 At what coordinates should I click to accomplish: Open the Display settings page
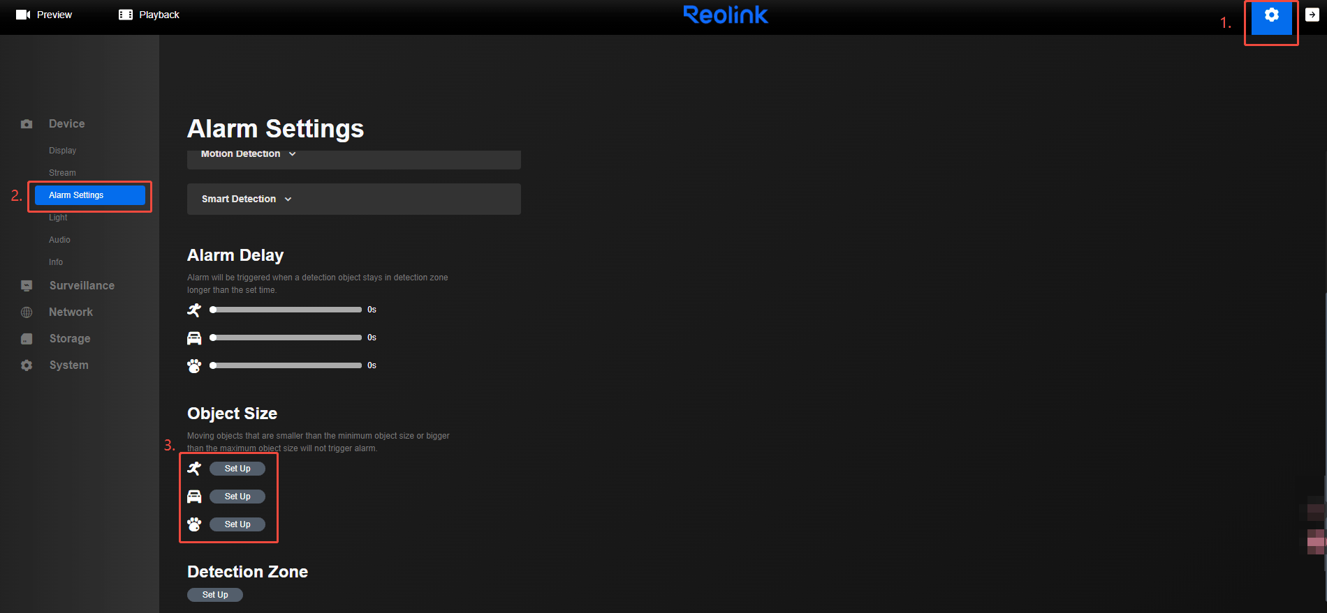(62, 151)
